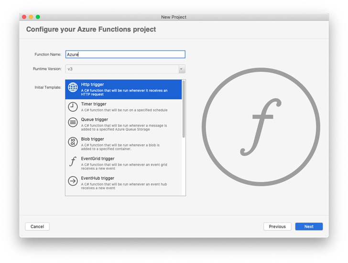Viewport: 348px width, 263px height.
Task: Select the Blob trigger binary icon
Action: [x=73, y=142]
